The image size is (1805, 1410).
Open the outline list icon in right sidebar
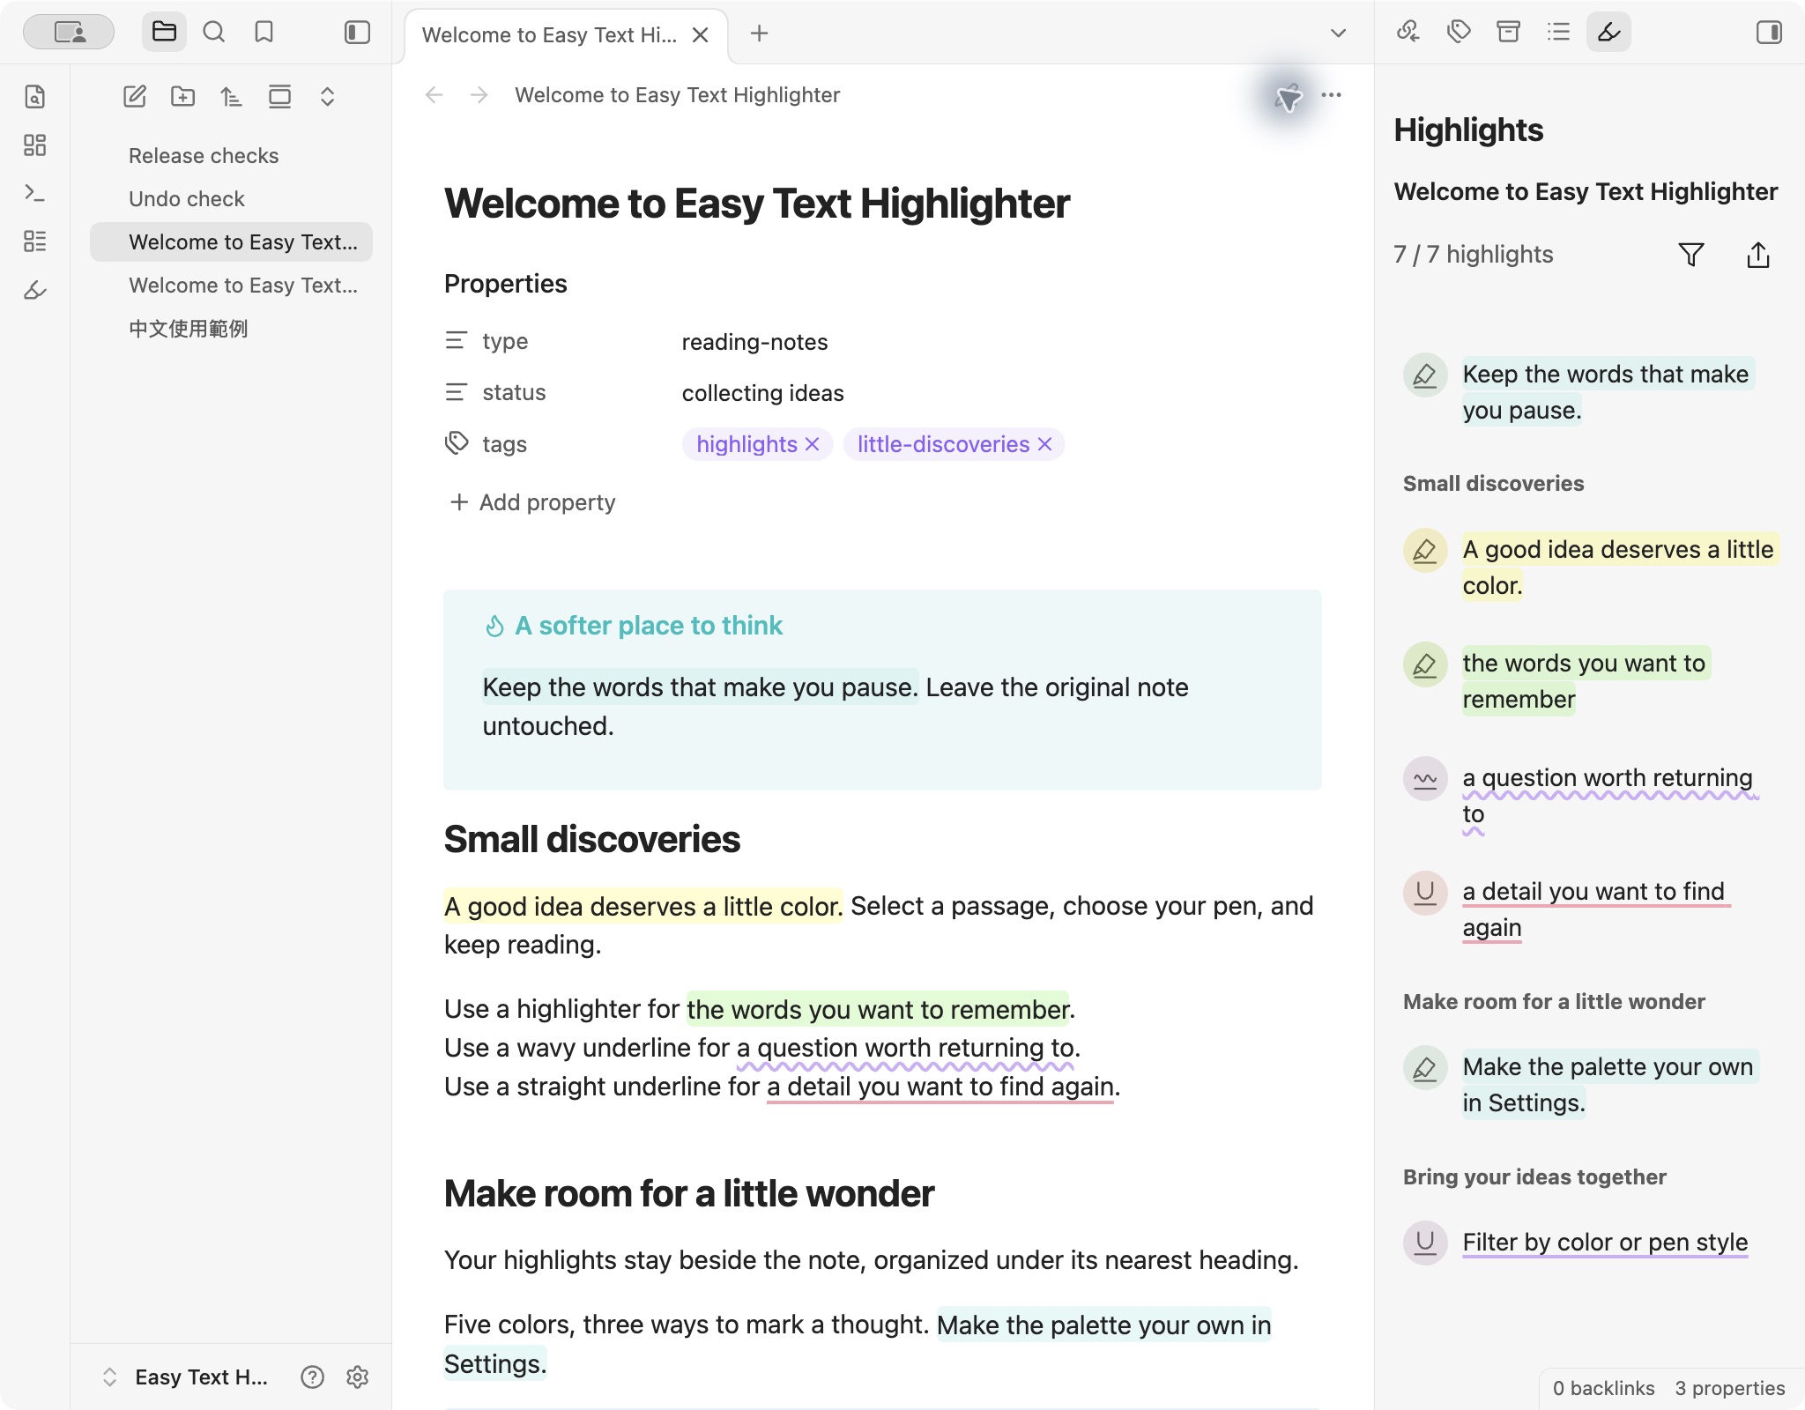click(x=1559, y=33)
